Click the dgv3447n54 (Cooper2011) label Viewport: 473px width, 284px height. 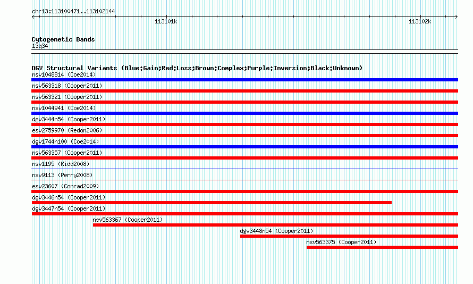tap(69, 208)
